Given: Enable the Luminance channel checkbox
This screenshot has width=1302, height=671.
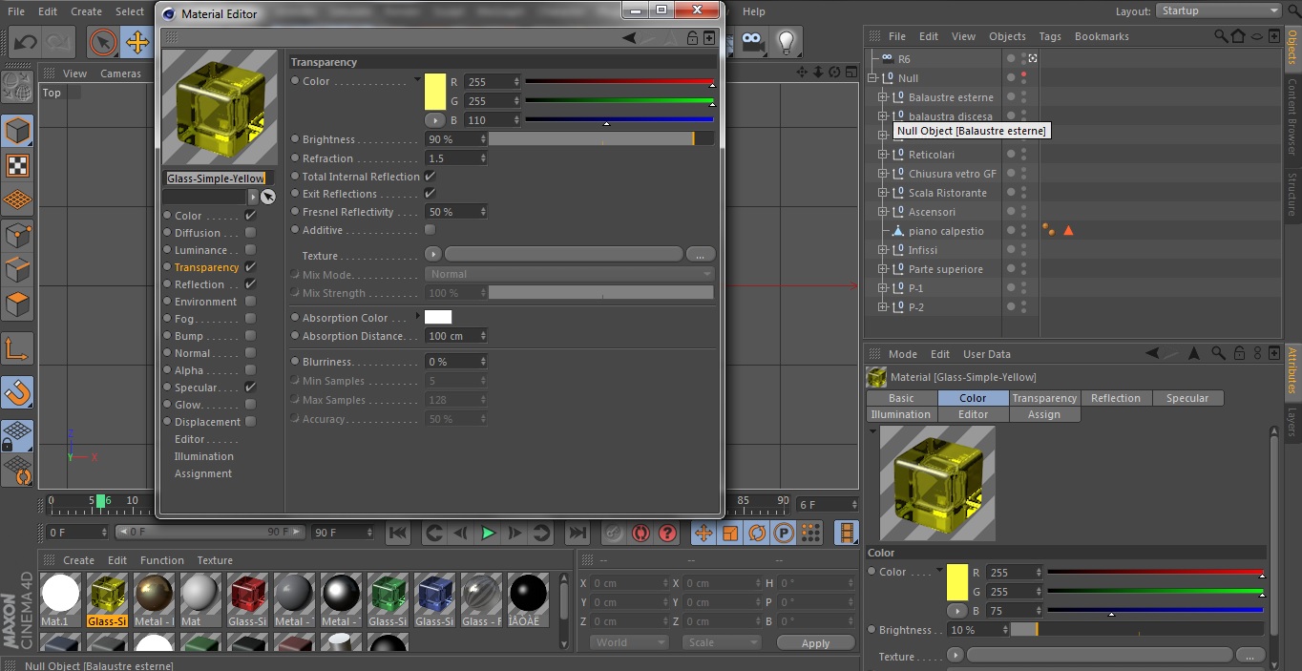Looking at the screenshot, I should click(x=250, y=250).
